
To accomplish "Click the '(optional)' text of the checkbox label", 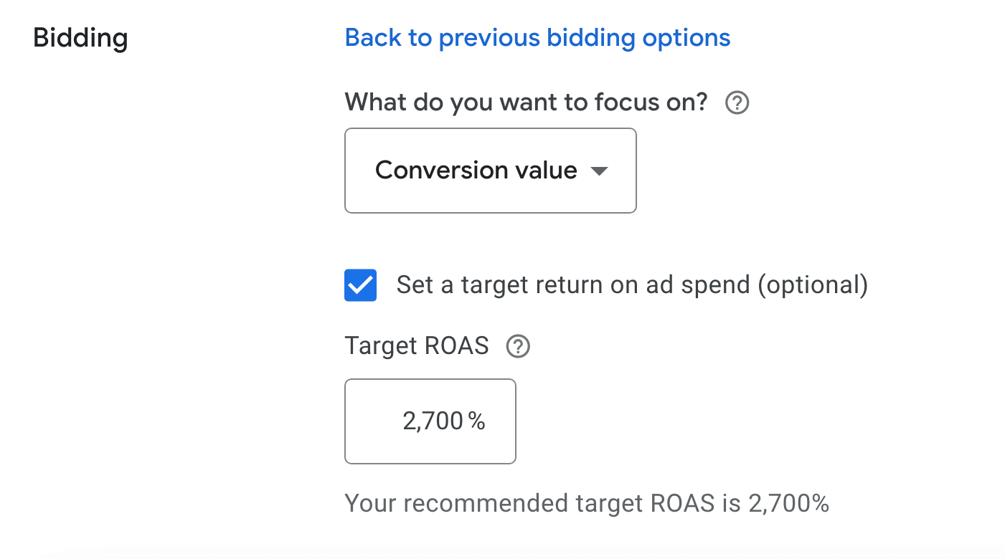I will click(x=813, y=285).
